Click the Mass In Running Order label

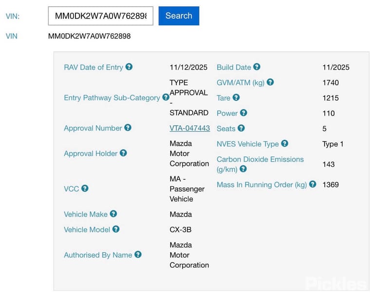point(262,185)
